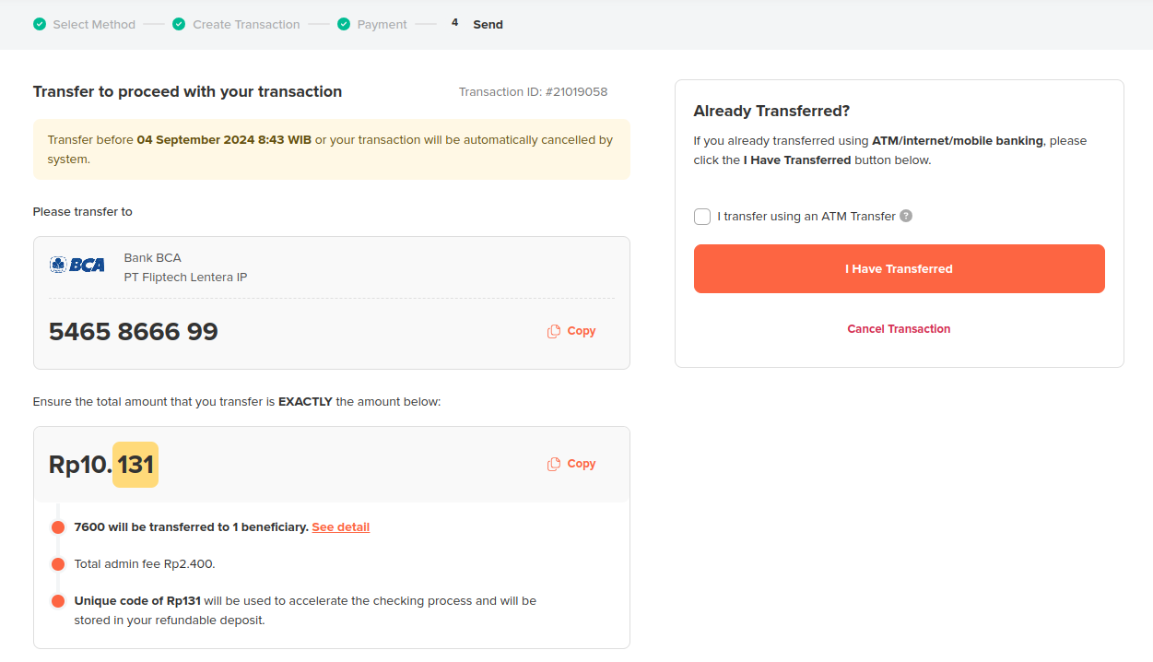Viewport: 1153px width, 662px height.
Task: Copy the exact transfer amount
Action: coord(571,464)
